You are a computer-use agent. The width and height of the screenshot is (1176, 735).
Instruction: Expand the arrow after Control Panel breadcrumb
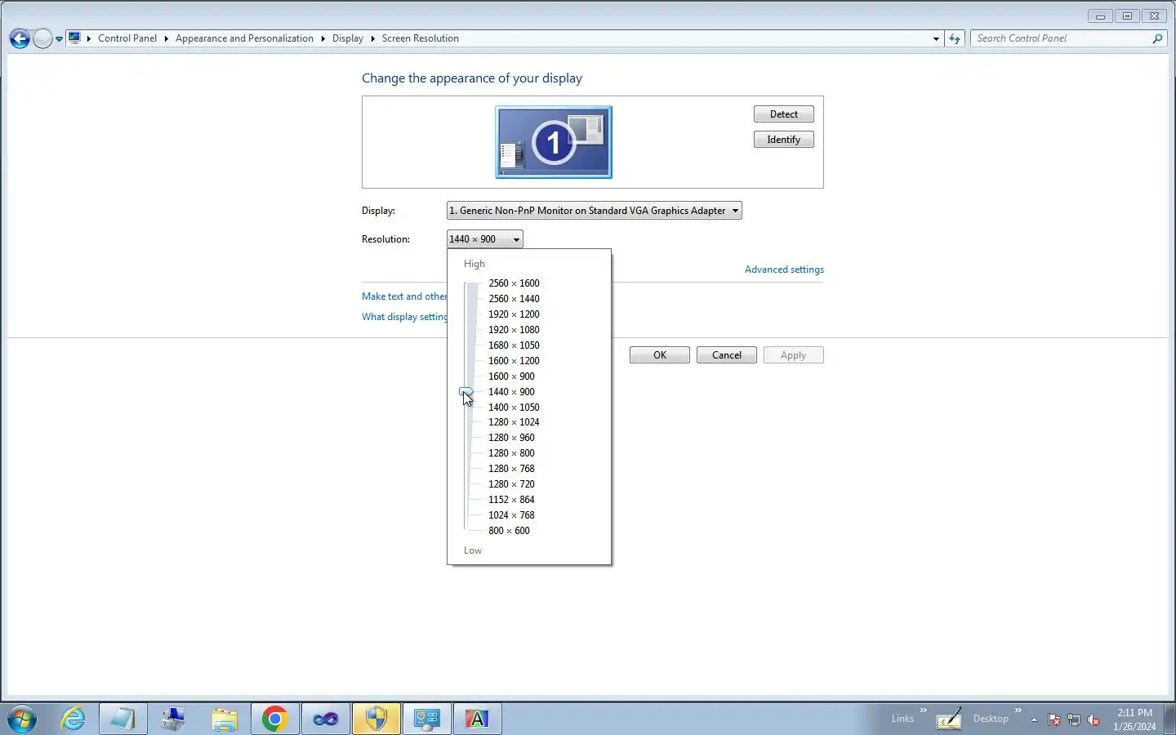click(166, 38)
